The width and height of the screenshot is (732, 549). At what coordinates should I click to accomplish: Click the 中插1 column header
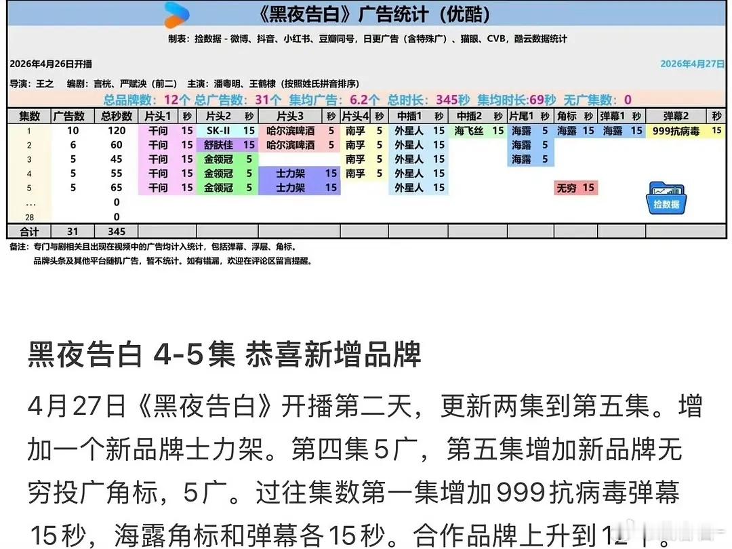409,116
